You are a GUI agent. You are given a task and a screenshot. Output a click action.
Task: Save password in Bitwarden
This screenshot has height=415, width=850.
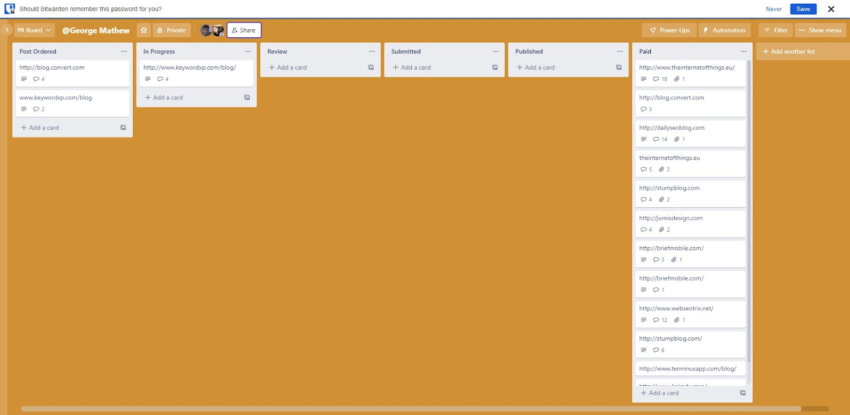click(803, 9)
